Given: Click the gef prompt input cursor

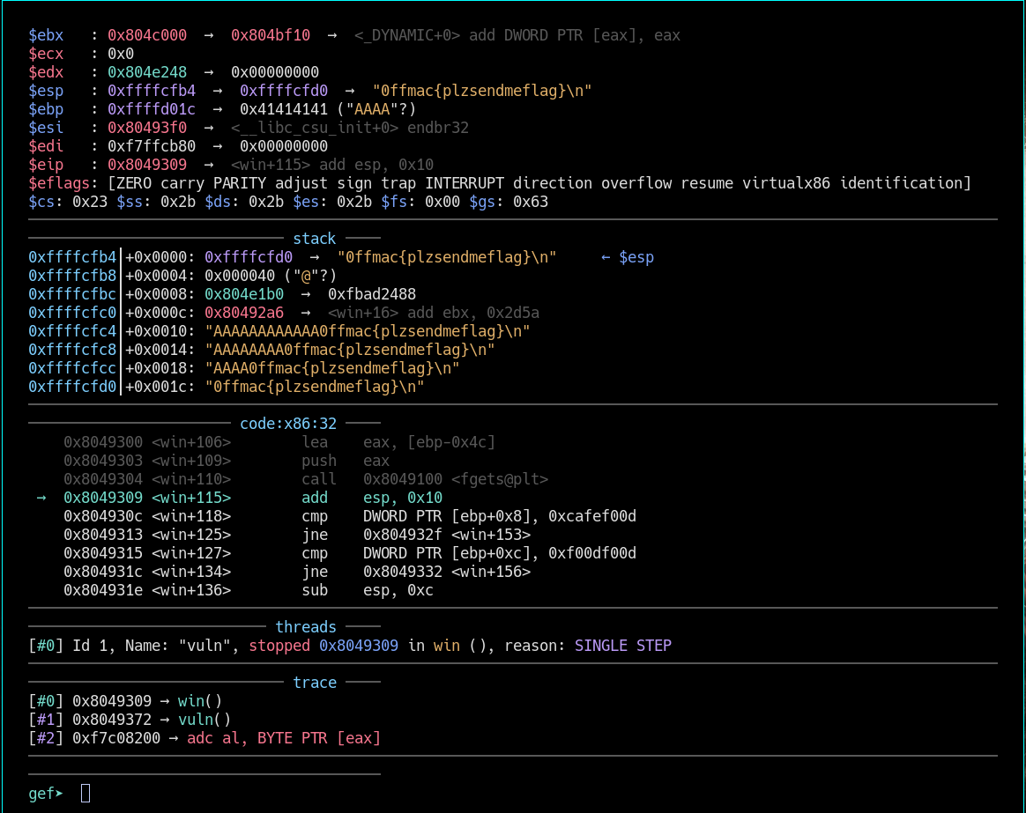Looking at the screenshot, I should [85, 794].
